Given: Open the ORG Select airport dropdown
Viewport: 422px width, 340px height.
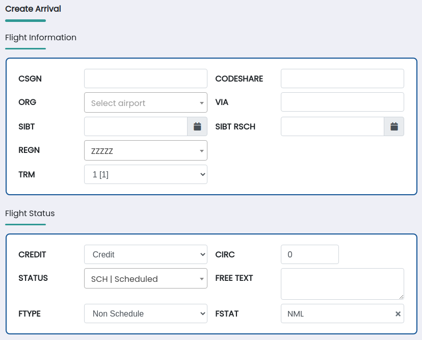Looking at the screenshot, I should pyautogui.click(x=145, y=103).
